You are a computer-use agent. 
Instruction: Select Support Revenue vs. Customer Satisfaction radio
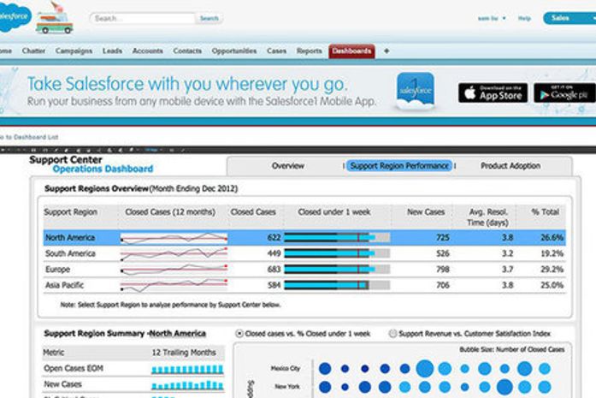392,334
